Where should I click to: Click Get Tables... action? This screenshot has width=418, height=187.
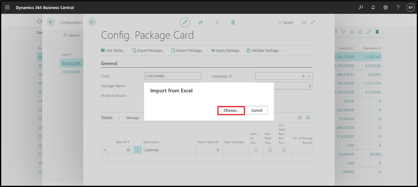point(113,50)
